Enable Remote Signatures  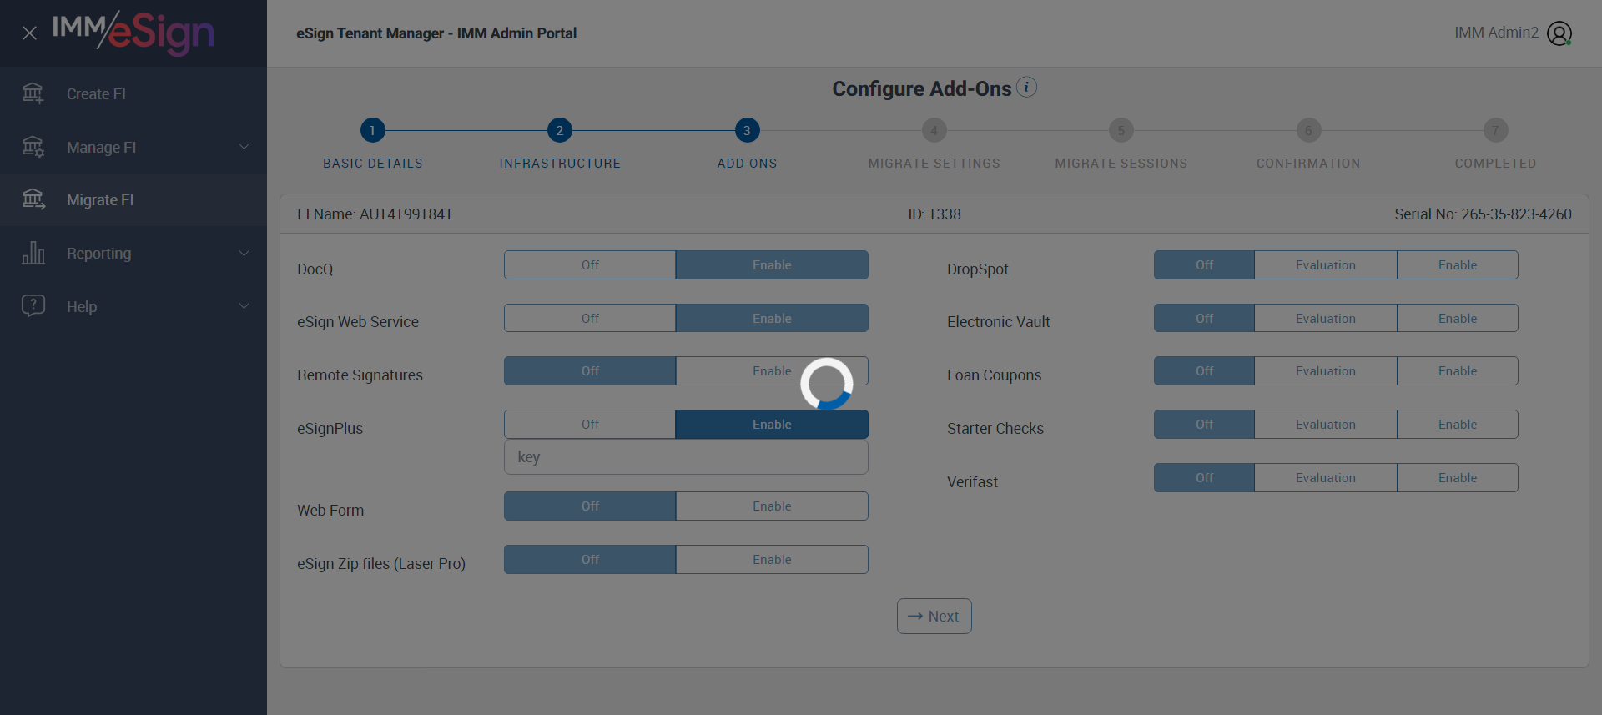tap(772, 371)
